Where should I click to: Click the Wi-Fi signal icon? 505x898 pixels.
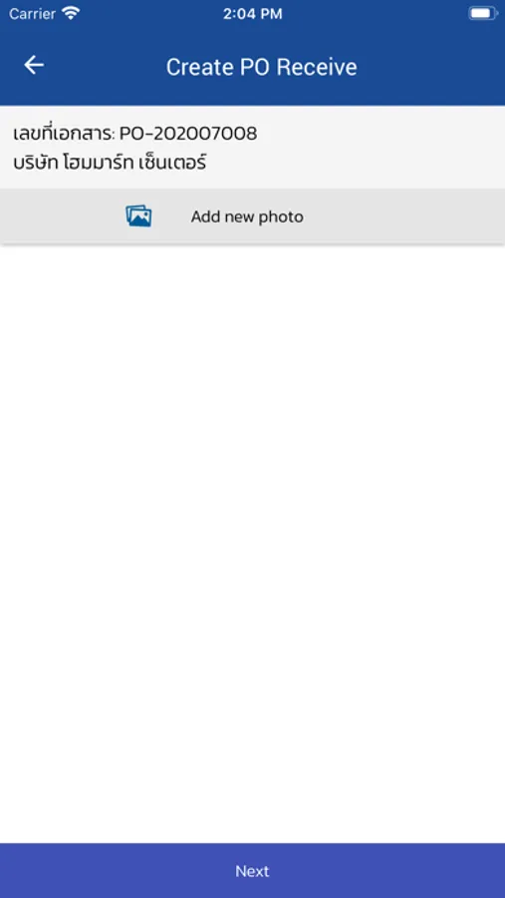(71, 13)
